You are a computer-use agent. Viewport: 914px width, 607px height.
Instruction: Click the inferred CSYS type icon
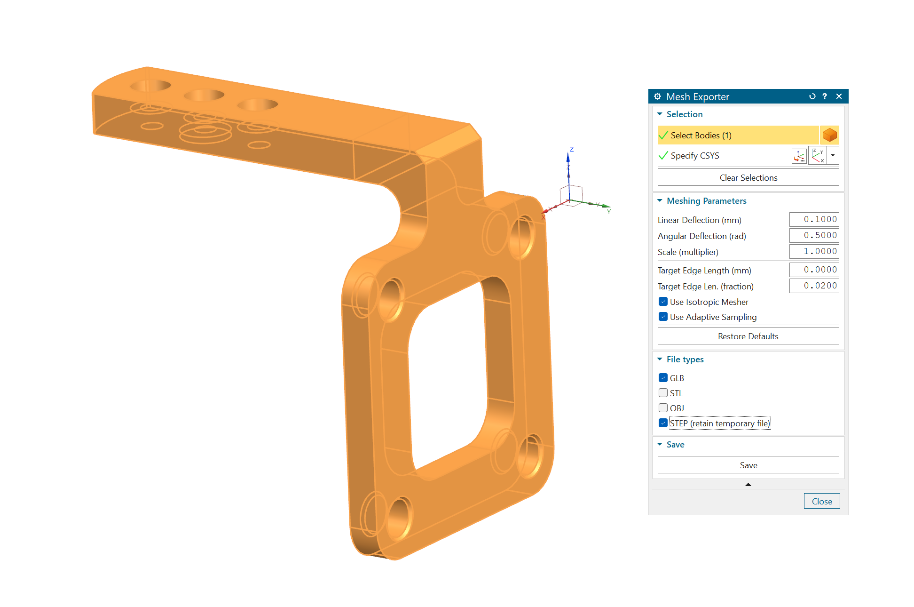point(818,156)
